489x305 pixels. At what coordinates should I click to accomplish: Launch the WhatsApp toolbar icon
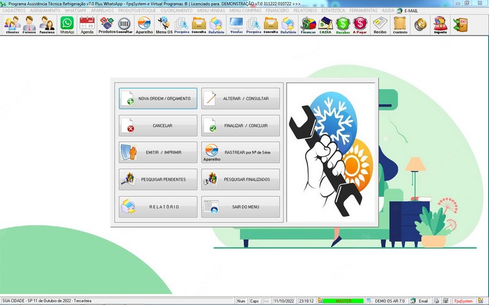67,25
